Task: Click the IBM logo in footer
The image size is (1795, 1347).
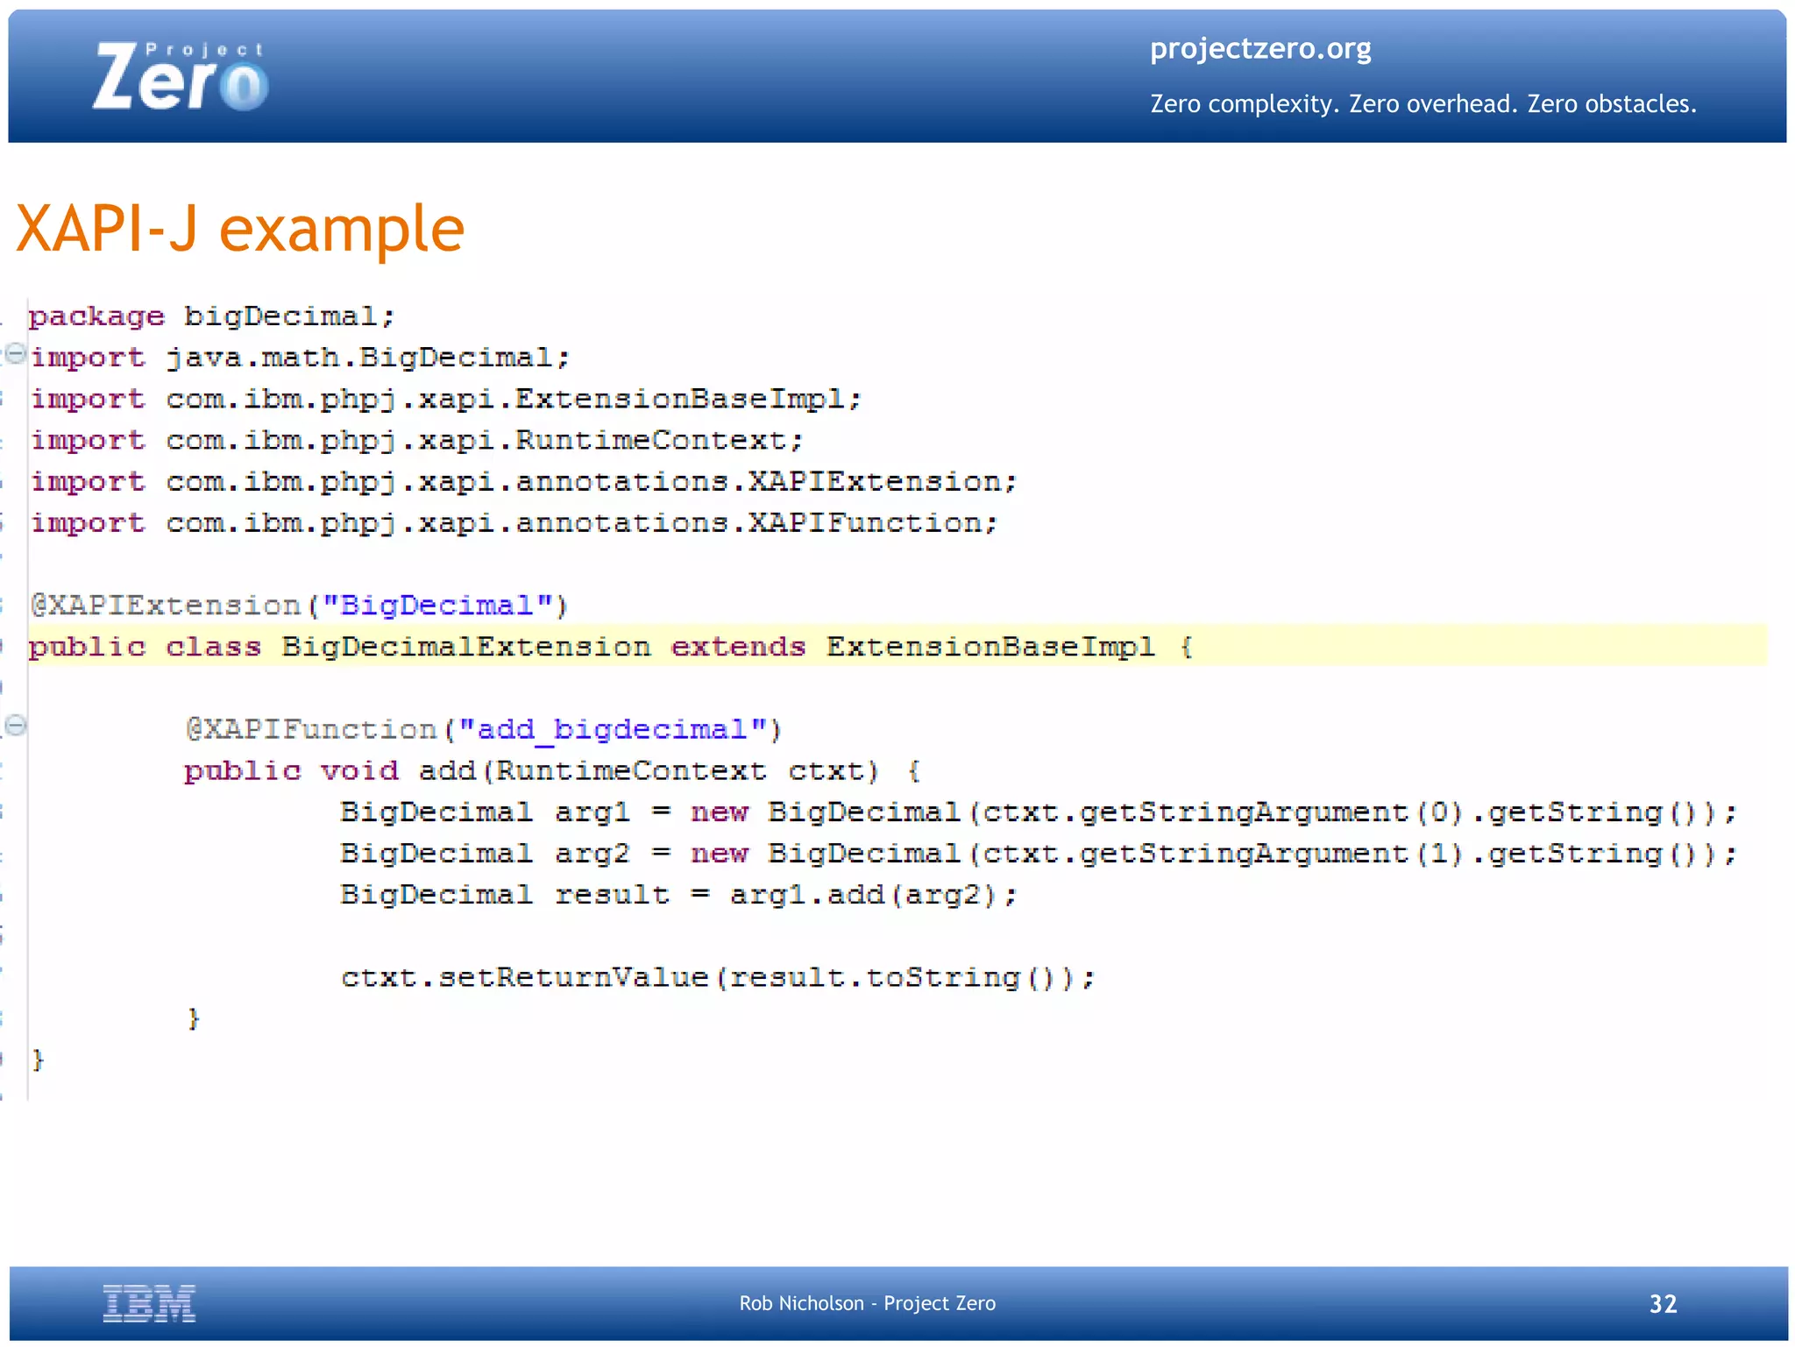Action: (x=149, y=1303)
